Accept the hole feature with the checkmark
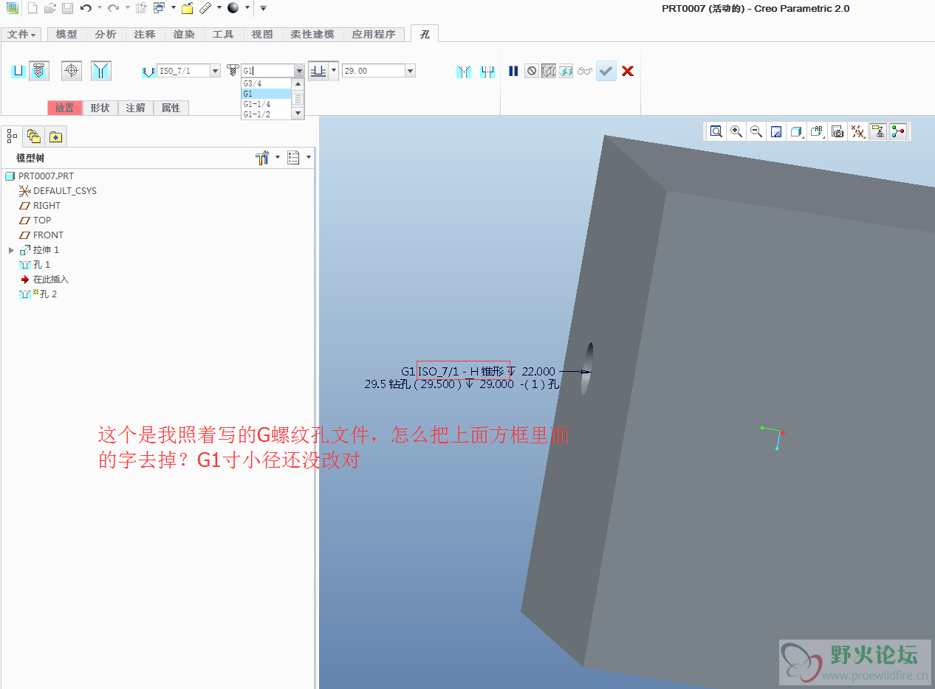 click(606, 71)
